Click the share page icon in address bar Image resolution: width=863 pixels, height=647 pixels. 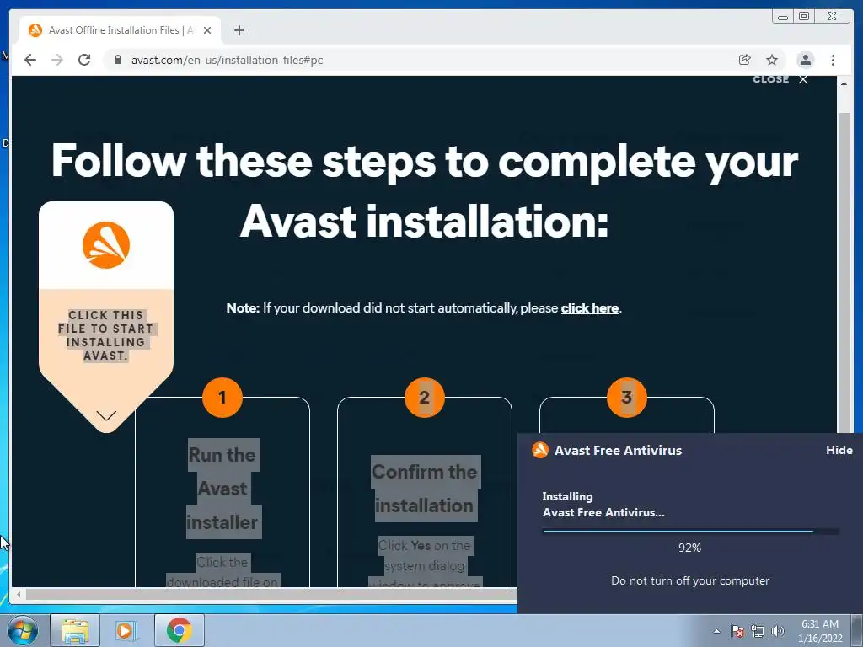point(745,60)
